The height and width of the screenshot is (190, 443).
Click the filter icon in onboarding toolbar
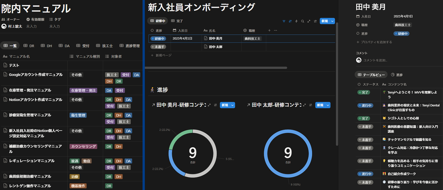tap(284, 21)
